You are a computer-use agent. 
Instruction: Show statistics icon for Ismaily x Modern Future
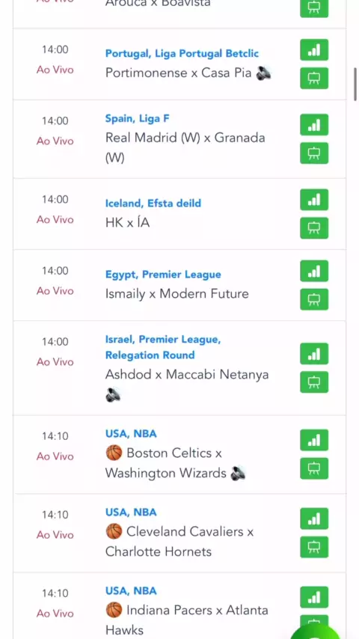click(314, 271)
